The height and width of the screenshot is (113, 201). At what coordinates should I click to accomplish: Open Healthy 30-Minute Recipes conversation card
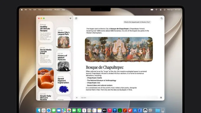click(46, 32)
